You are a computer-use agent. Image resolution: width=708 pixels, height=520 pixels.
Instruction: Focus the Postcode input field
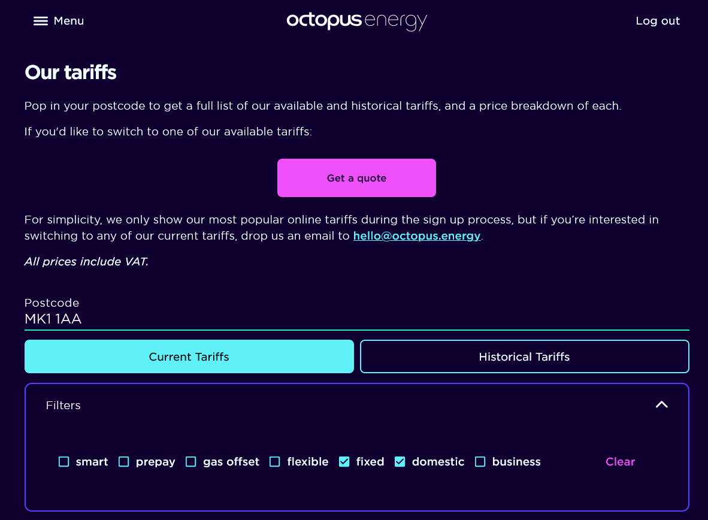click(357, 319)
